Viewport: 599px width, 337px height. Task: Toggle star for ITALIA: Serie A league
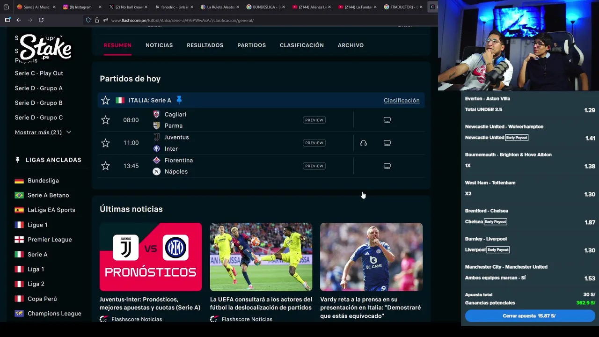[x=105, y=101]
